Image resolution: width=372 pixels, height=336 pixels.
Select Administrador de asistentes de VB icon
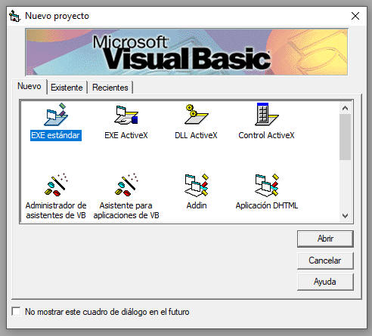(56, 184)
